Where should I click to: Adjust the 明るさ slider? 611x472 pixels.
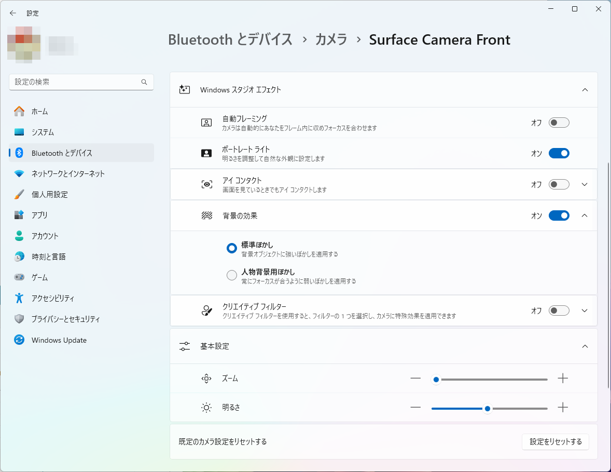point(487,408)
